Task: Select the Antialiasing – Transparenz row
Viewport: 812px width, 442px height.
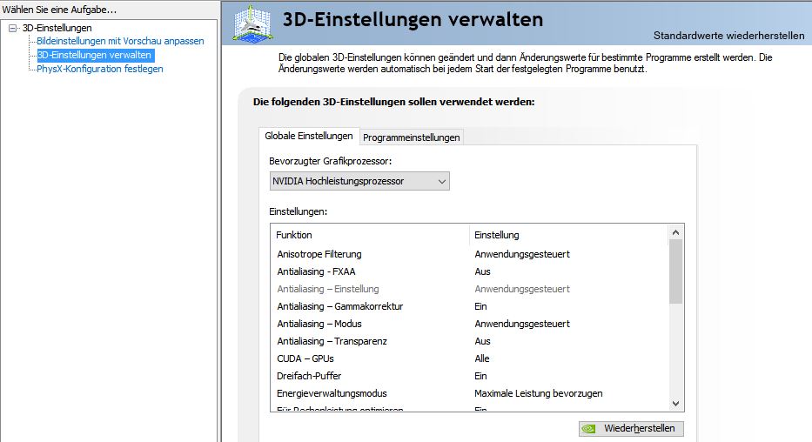Action: pyautogui.click(x=470, y=341)
